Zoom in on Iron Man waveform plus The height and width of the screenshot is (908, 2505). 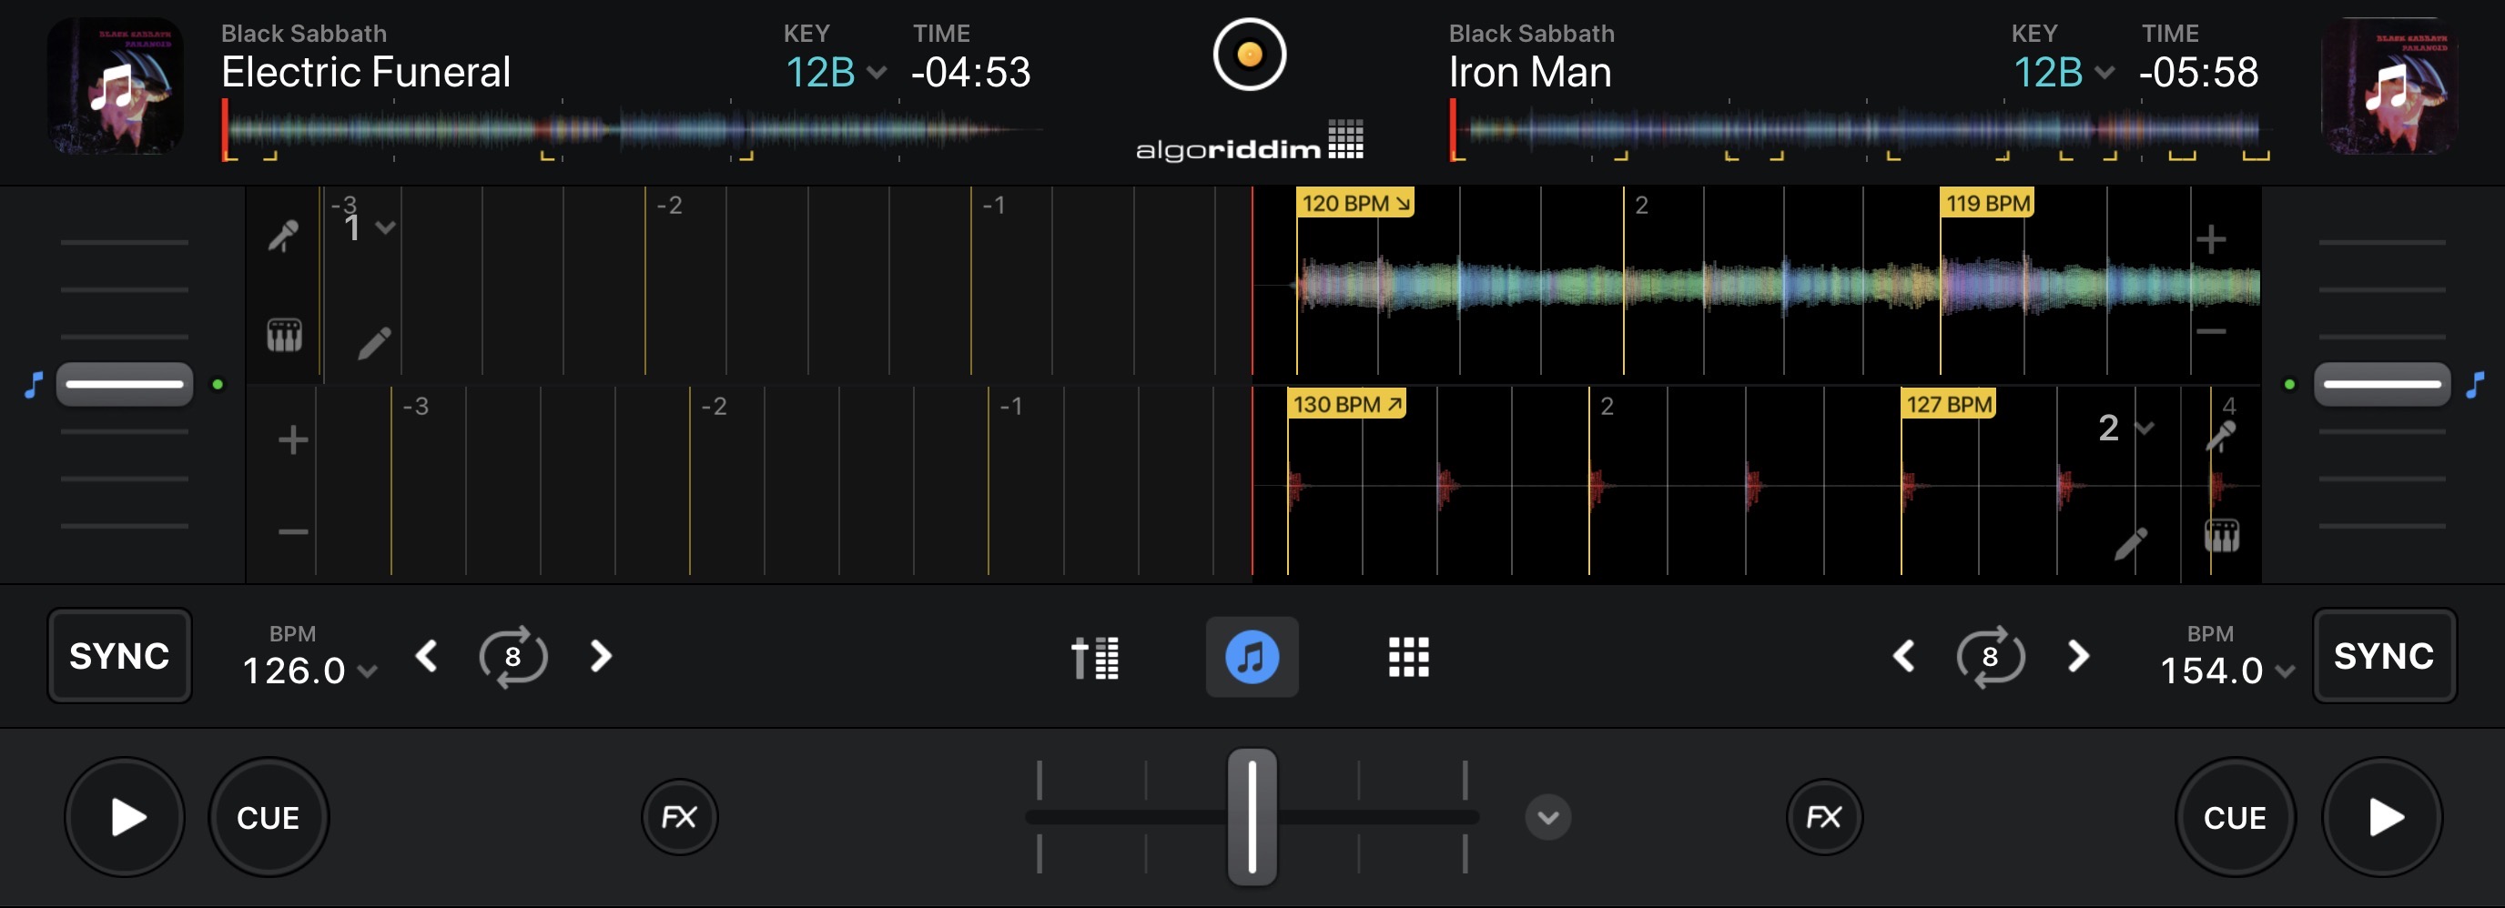(x=2210, y=239)
